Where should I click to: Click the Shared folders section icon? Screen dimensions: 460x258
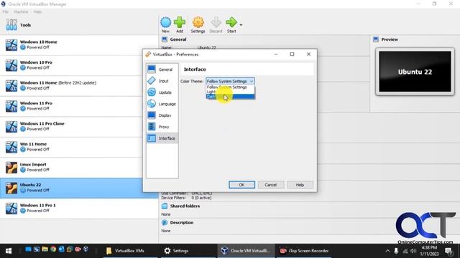pyautogui.click(x=165, y=206)
